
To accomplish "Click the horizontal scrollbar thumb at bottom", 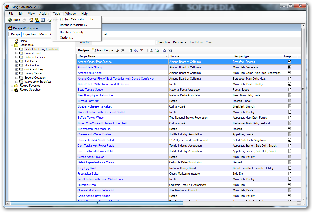I will (x=97, y=203).
